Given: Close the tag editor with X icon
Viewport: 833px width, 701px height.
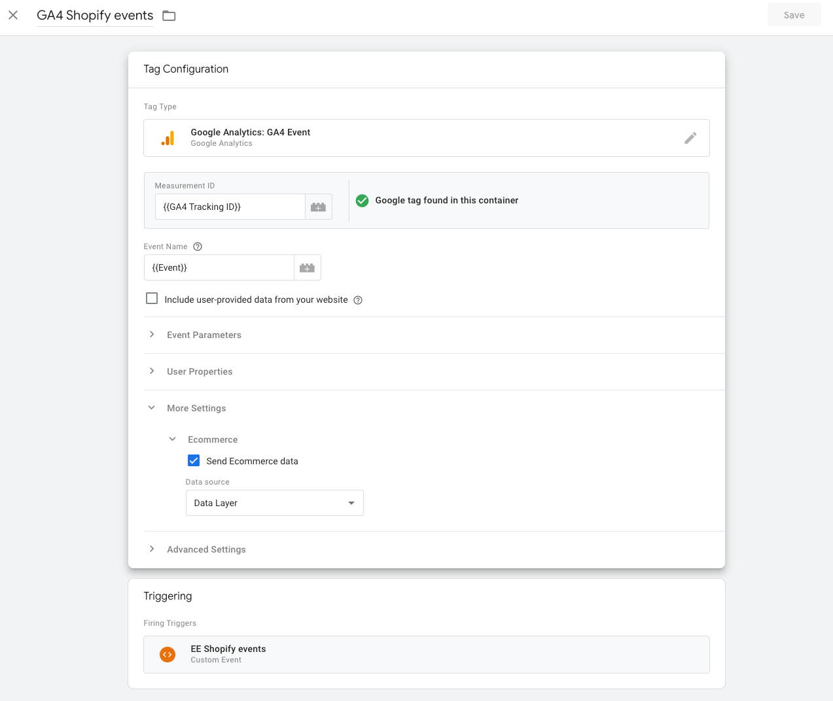Looking at the screenshot, I should click(13, 15).
